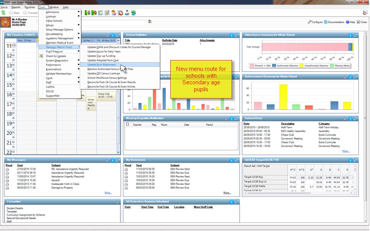
Task: Expand the Examinations submenu
Action: (x=60, y=69)
